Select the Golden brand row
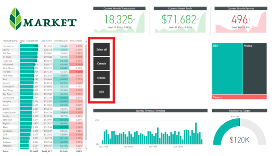 tap(42, 116)
